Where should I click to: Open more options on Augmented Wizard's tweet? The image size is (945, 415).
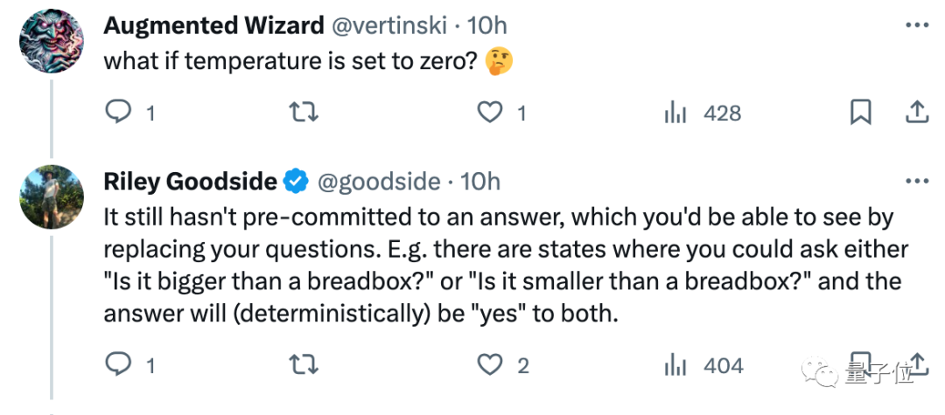pos(916,26)
